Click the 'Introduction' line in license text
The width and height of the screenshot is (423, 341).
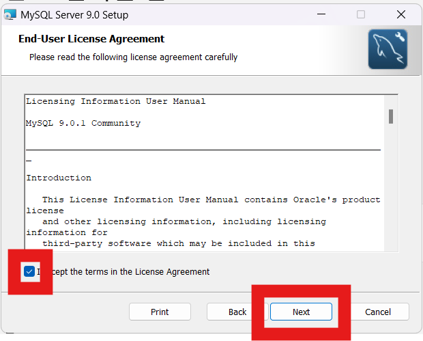pos(59,178)
